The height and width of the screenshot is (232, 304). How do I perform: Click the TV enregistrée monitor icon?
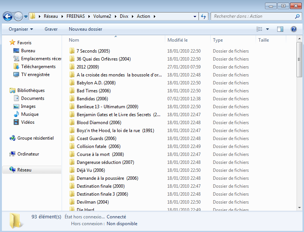(x=16, y=75)
